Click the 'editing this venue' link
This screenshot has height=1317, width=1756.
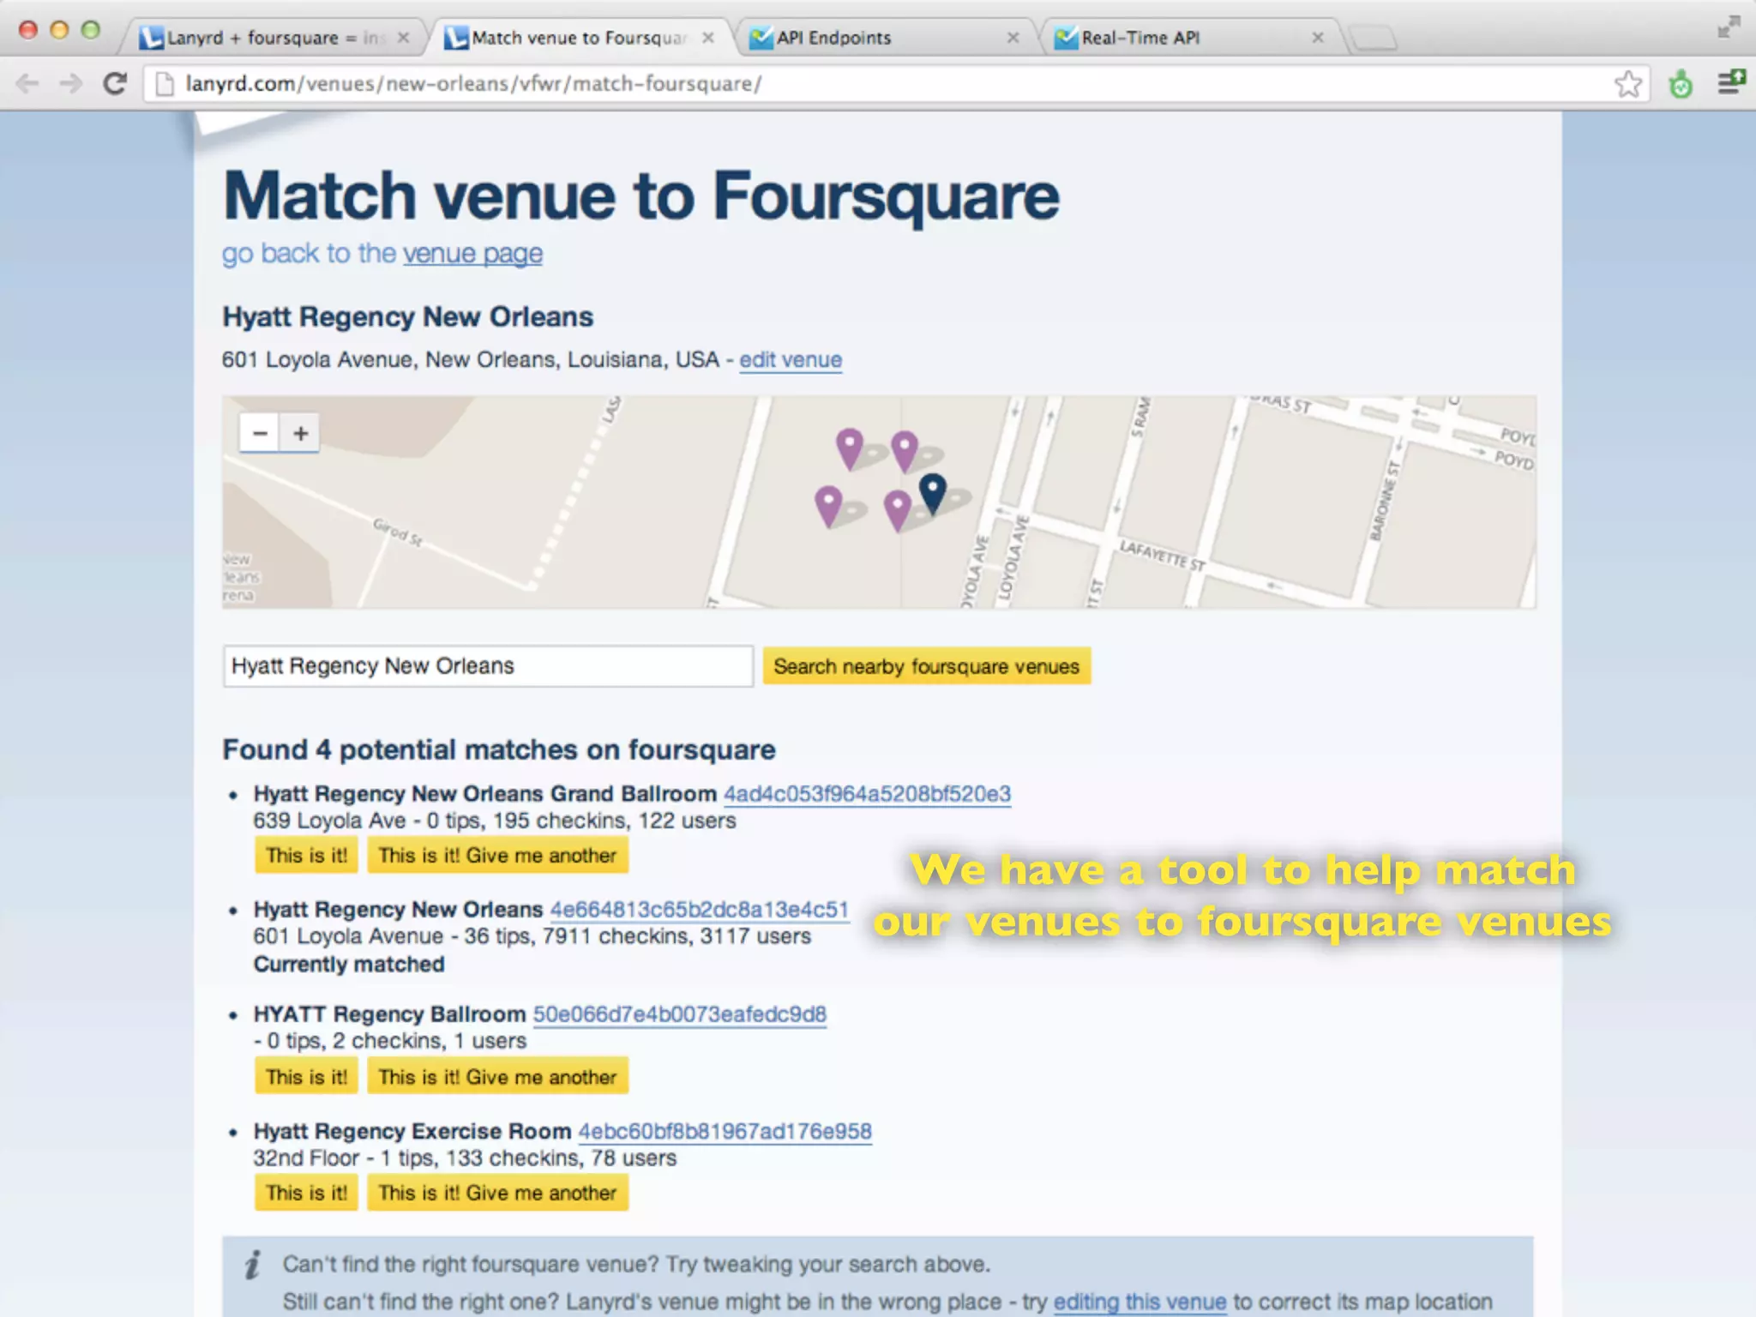[1140, 1302]
